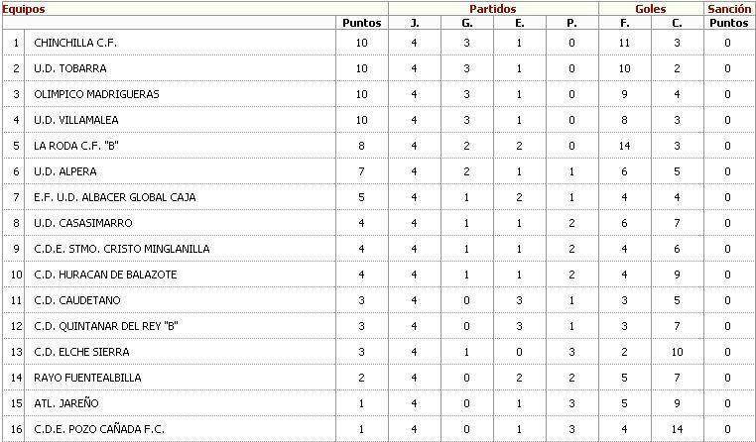Open E.F. U.D. ALBACER GLOBAL CAJA entry
The height and width of the screenshot is (442, 756).
(115, 197)
